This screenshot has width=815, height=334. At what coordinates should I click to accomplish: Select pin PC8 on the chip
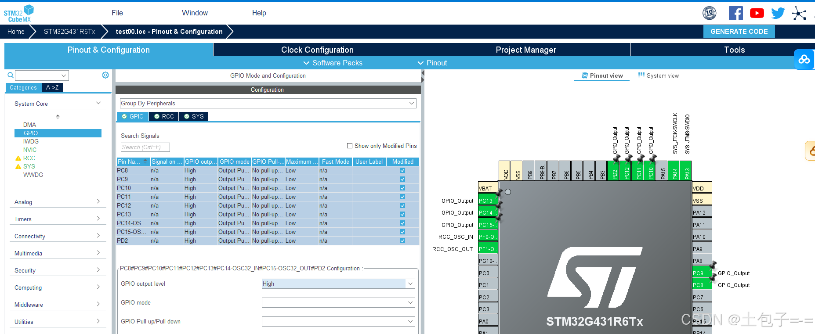[x=702, y=285]
